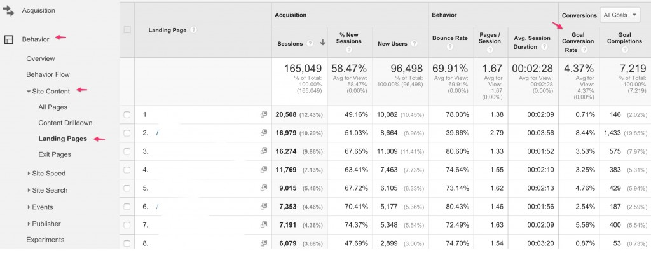
Task: Check the checkbox for row 5
Action: tap(127, 188)
